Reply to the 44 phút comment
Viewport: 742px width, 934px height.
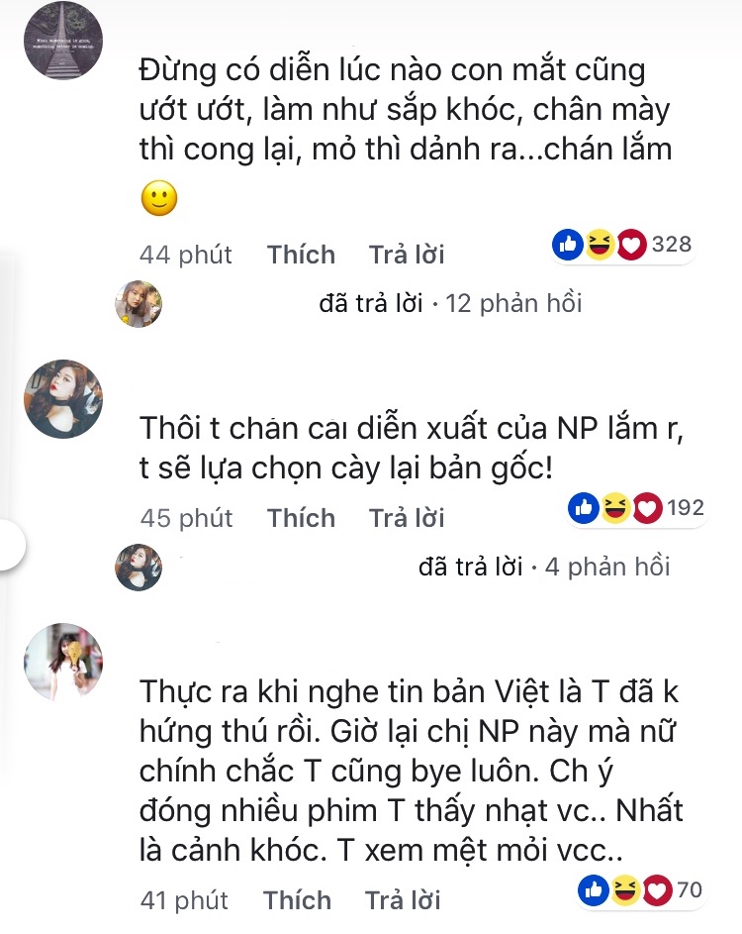click(x=407, y=255)
